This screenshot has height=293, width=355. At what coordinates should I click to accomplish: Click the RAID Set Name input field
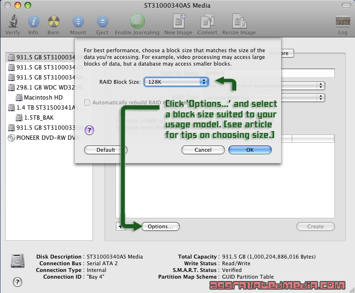[x=308, y=73]
